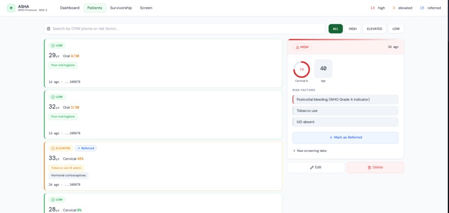Click the HIGH warning badge in detail panel
Screen dimensions: 449x213
click(302, 47)
